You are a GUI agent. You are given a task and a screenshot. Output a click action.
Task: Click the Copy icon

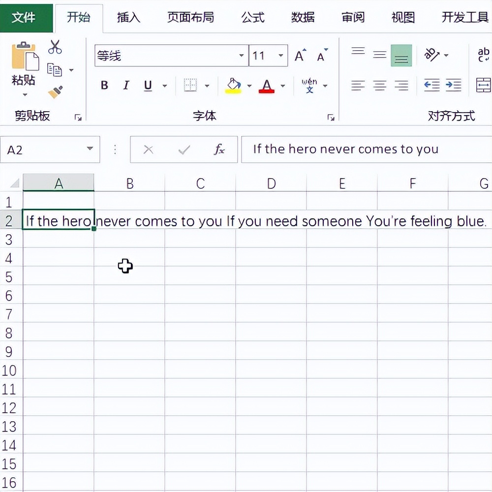click(x=54, y=70)
